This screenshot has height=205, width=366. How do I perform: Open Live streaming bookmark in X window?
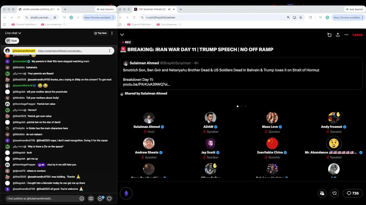click(x=170, y=24)
